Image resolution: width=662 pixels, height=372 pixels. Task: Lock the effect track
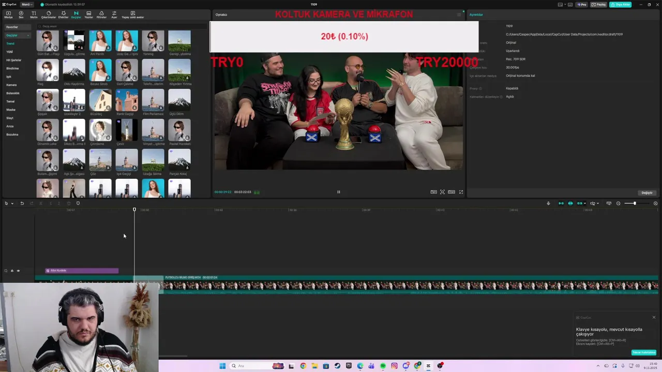tap(12, 271)
